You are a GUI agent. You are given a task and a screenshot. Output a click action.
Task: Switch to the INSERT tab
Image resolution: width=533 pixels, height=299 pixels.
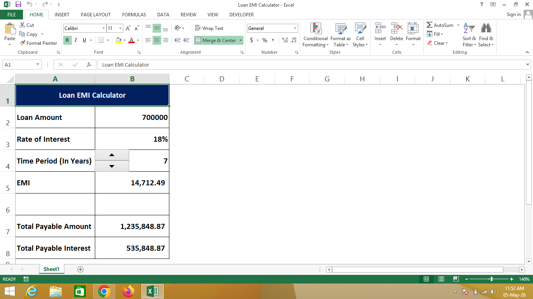pyautogui.click(x=62, y=14)
